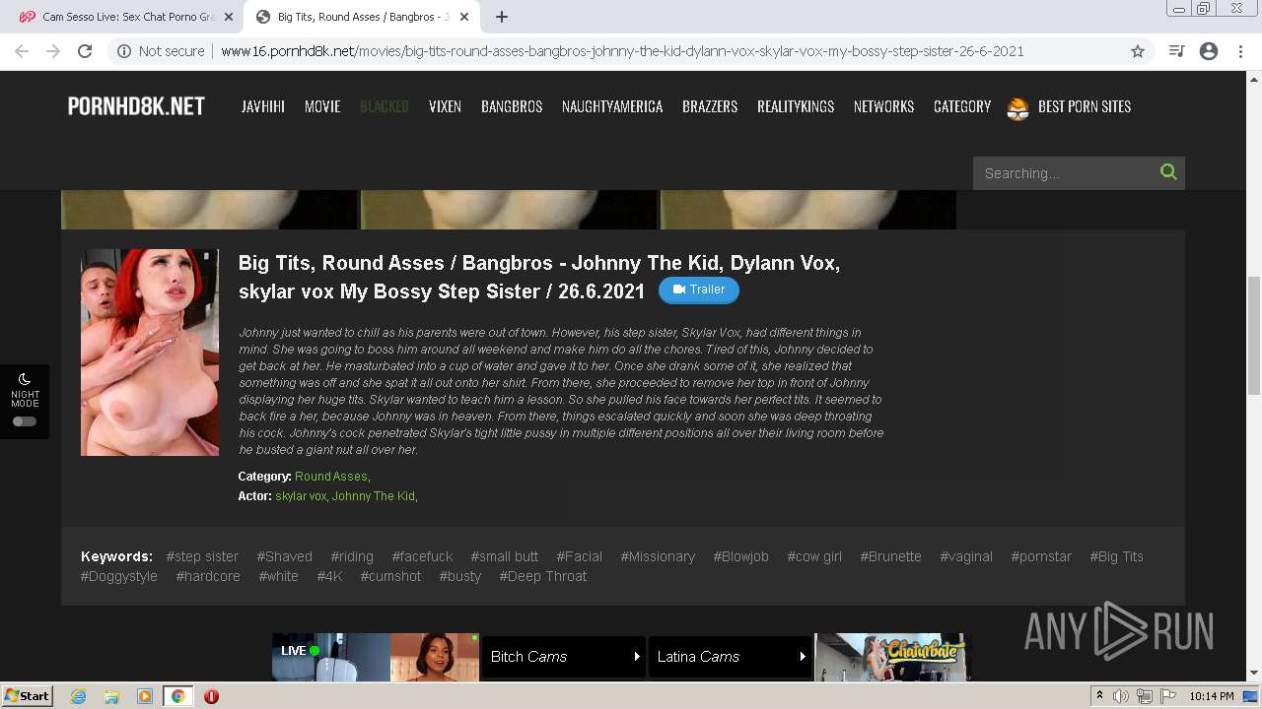Open the NAUGHTYAMERICA menu item
Screen dimensions: 1262x709
point(612,106)
